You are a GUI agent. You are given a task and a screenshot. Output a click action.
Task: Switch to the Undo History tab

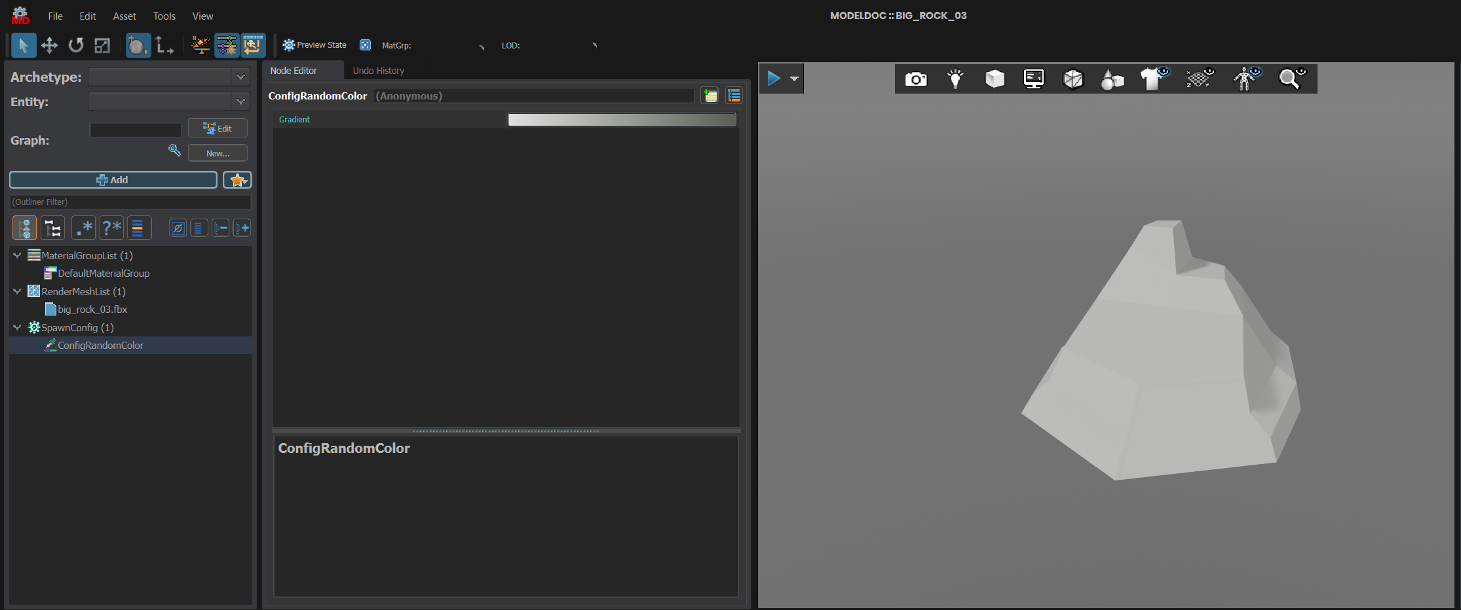tap(379, 70)
